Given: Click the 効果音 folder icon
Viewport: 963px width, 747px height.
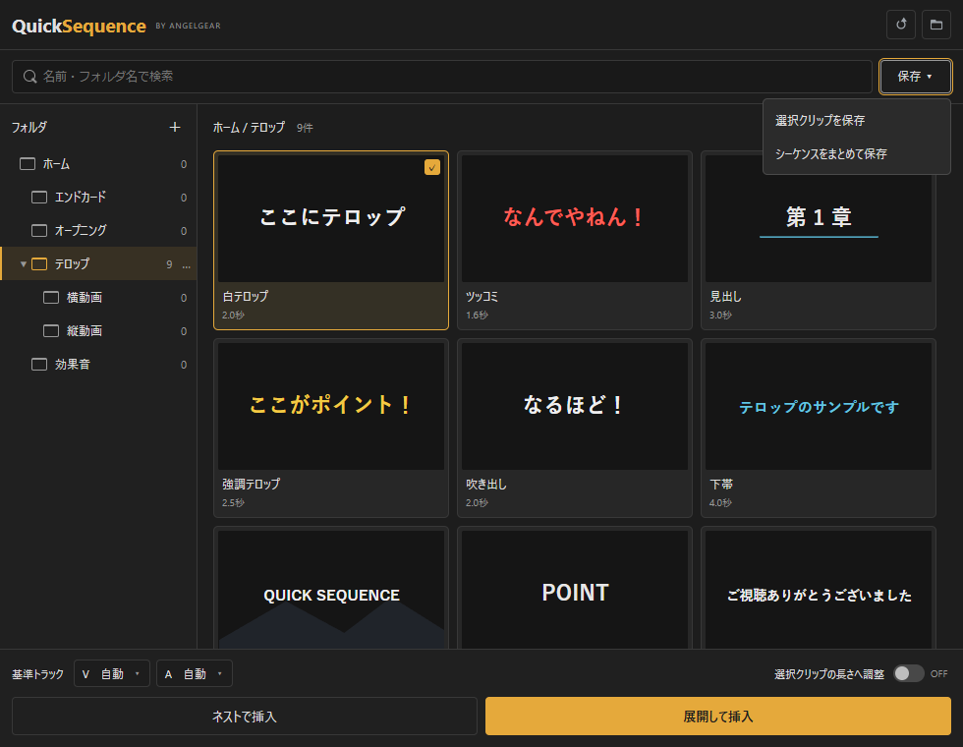Looking at the screenshot, I should coord(39,365).
